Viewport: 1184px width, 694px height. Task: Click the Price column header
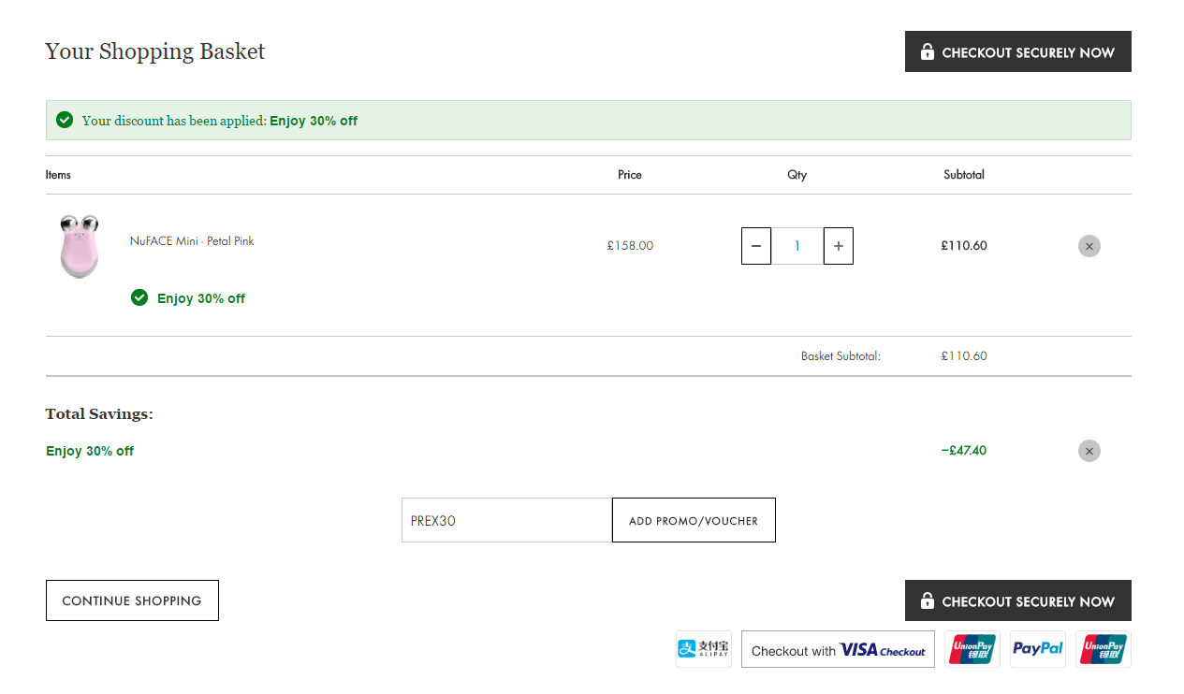[630, 175]
